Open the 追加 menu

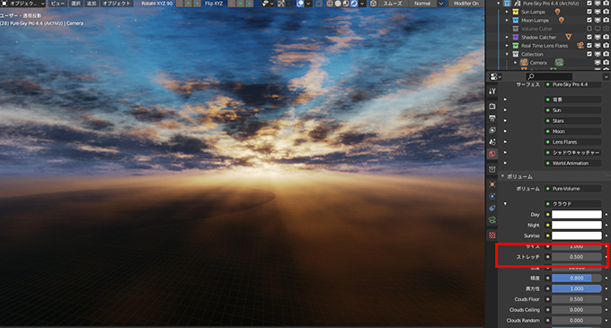click(91, 4)
